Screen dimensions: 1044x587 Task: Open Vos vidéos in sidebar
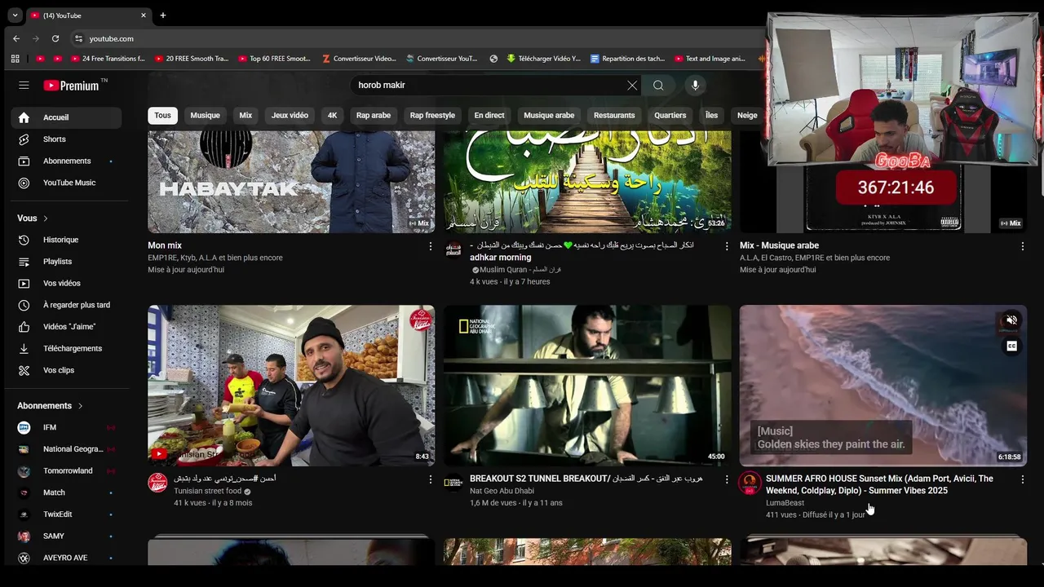(x=66, y=283)
